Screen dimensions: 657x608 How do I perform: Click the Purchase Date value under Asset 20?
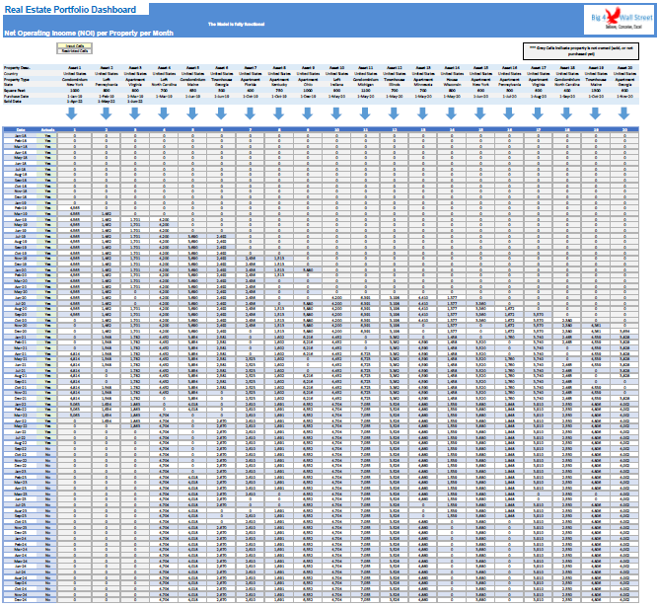[x=624, y=96]
